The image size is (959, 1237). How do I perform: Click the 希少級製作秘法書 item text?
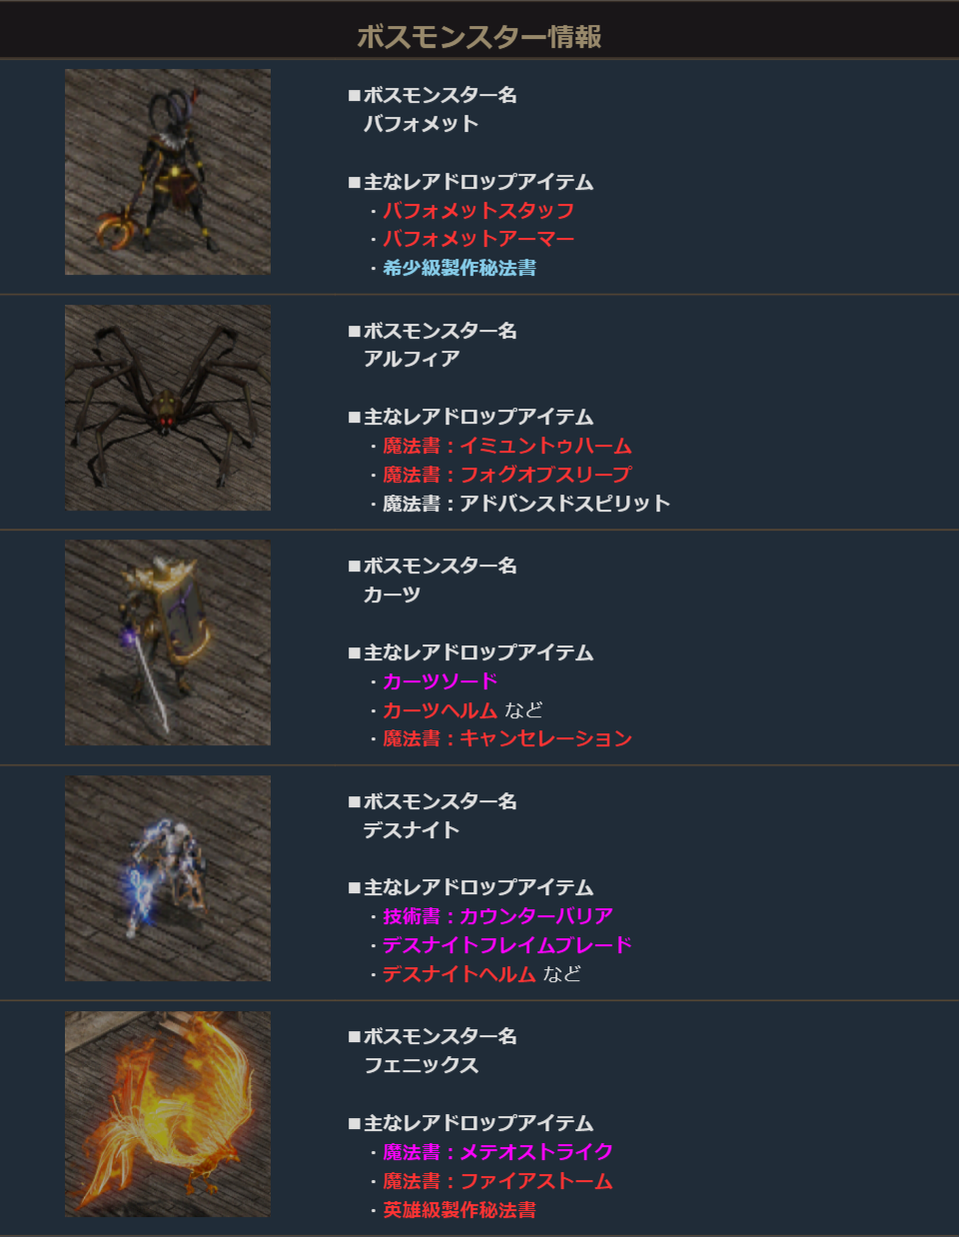(x=460, y=268)
